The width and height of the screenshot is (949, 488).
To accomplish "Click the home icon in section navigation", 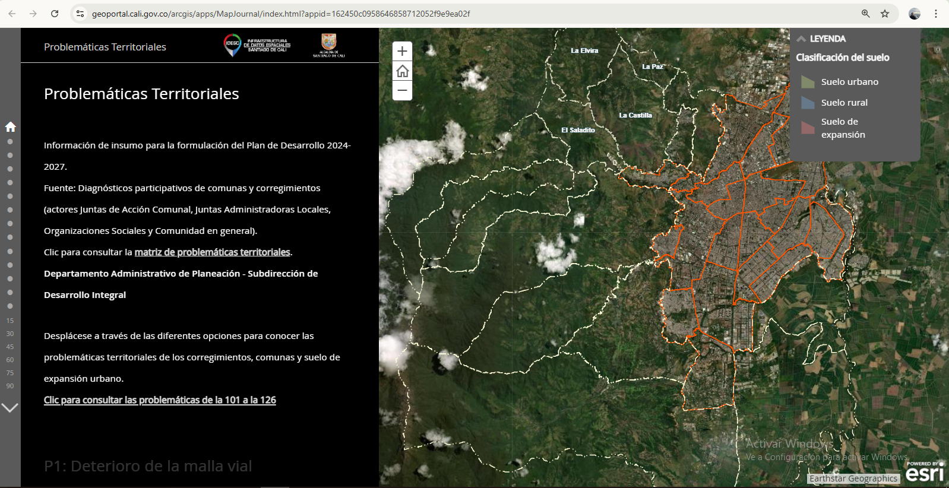I will coord(10,126).
